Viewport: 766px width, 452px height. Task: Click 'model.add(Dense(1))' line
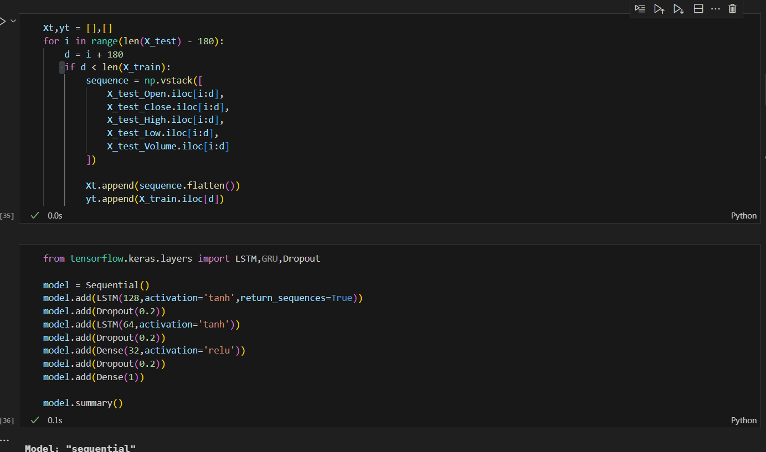coord(94,377)
